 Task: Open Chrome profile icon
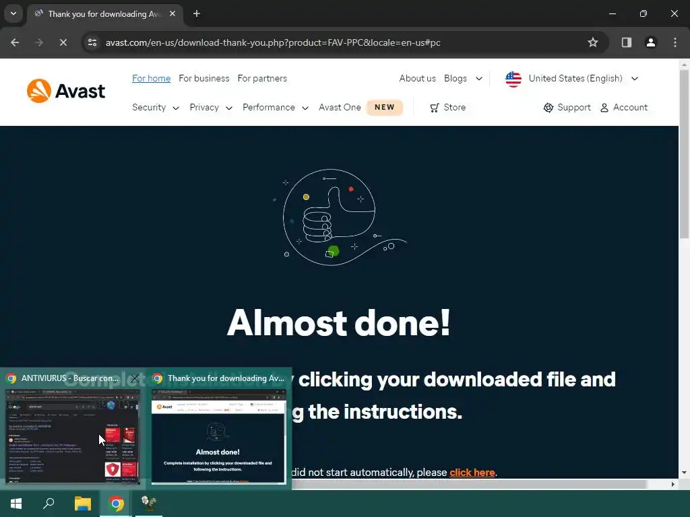coord(650,42)
